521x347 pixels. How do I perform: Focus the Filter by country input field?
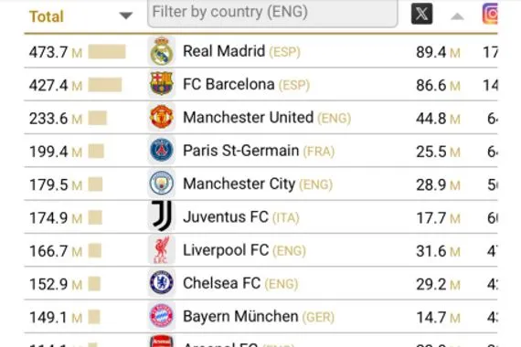[x=272, y=13]
